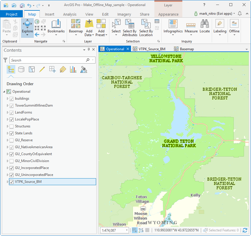Open Contents pane options dropdown

pyautogui.click(x=84, y=50)
